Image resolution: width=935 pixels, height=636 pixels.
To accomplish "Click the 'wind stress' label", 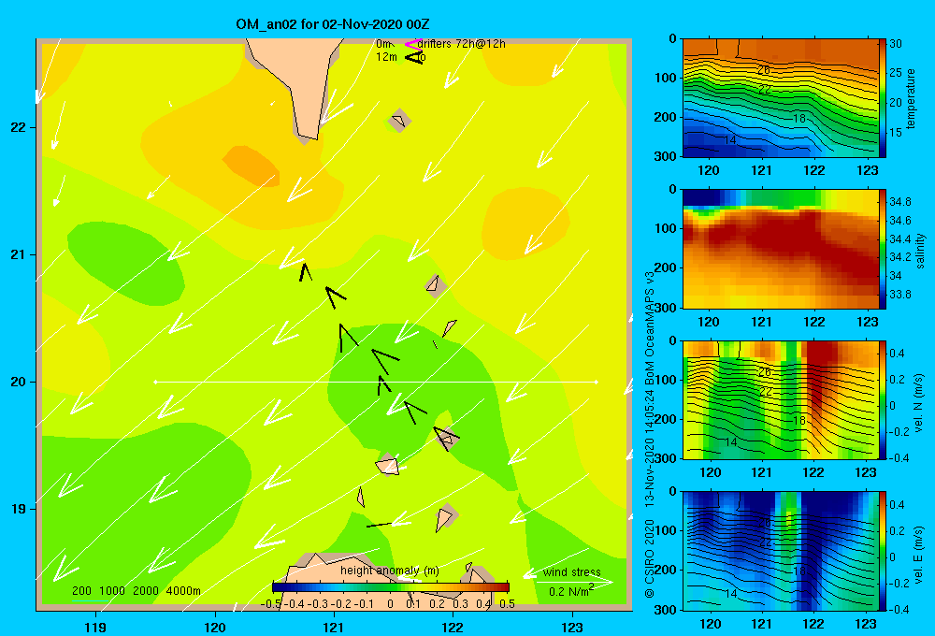I will pyautogui.click(x=572, y=572).
